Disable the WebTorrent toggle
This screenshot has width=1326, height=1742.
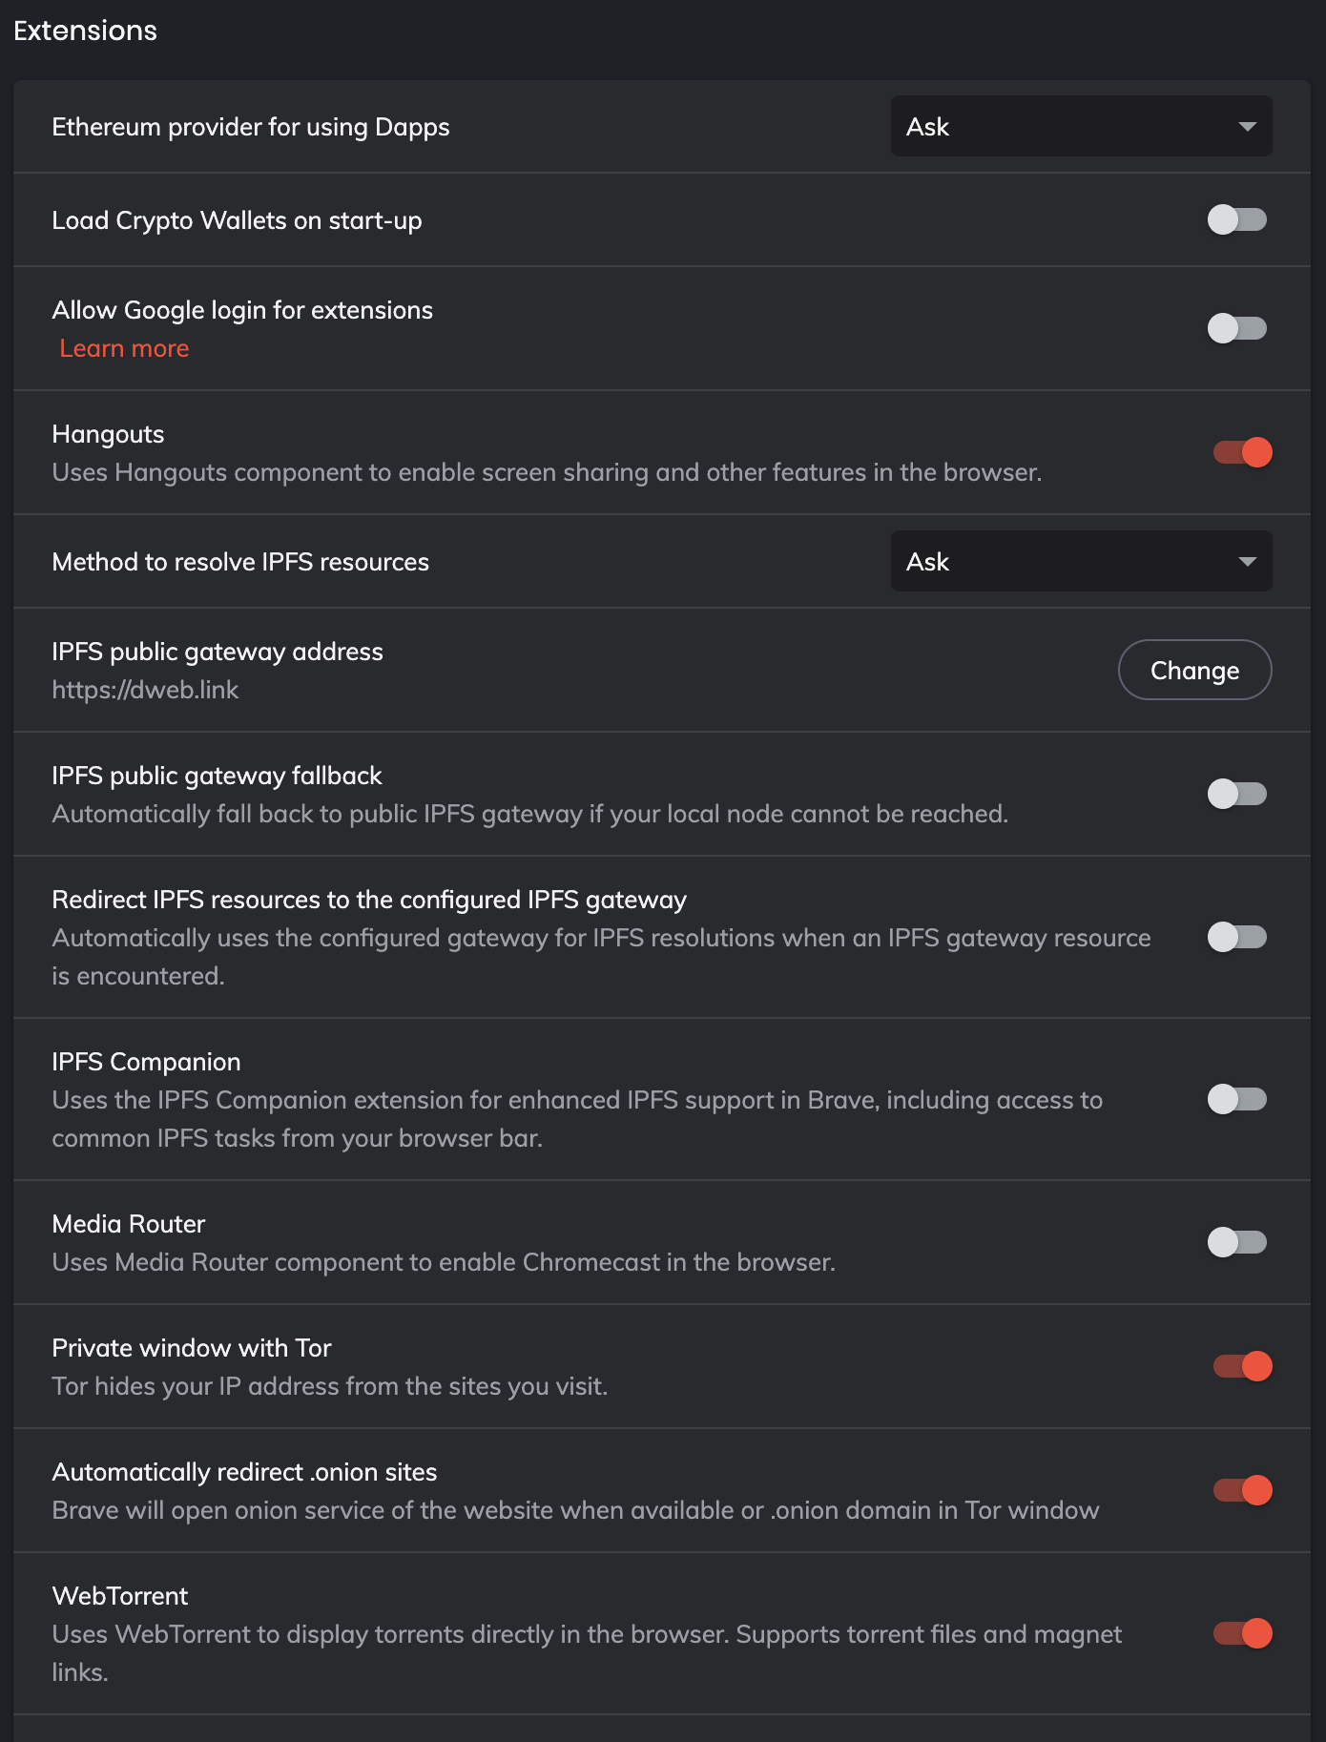click(1242, 1633)
